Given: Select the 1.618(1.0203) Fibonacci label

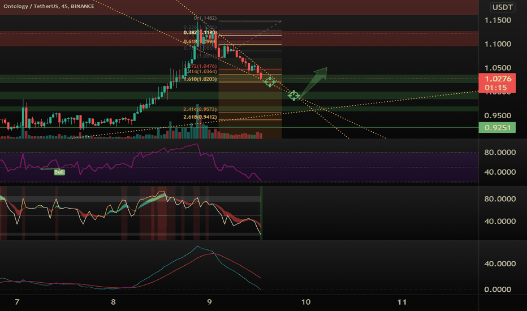Looking at the screenshot, I should tap(200, 79).
